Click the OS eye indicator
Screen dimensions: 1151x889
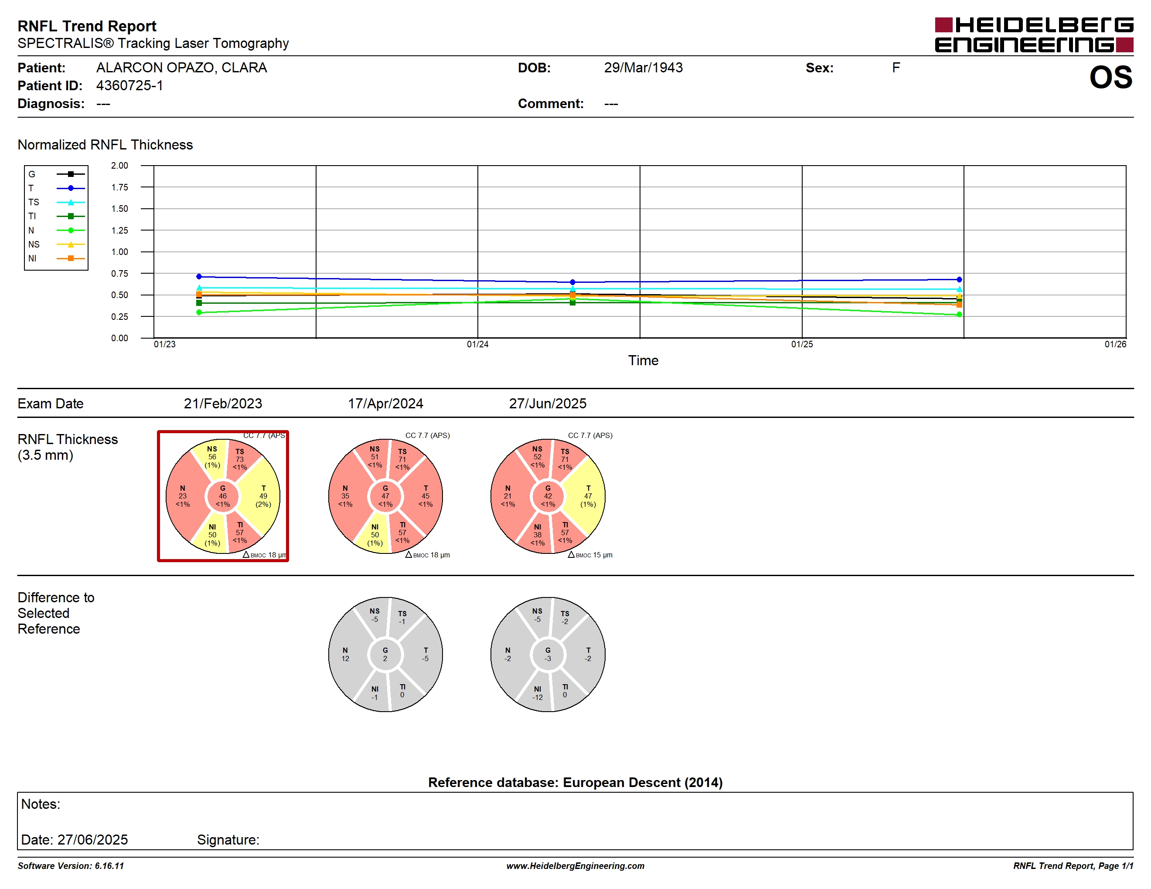[x=1111, y=78]
